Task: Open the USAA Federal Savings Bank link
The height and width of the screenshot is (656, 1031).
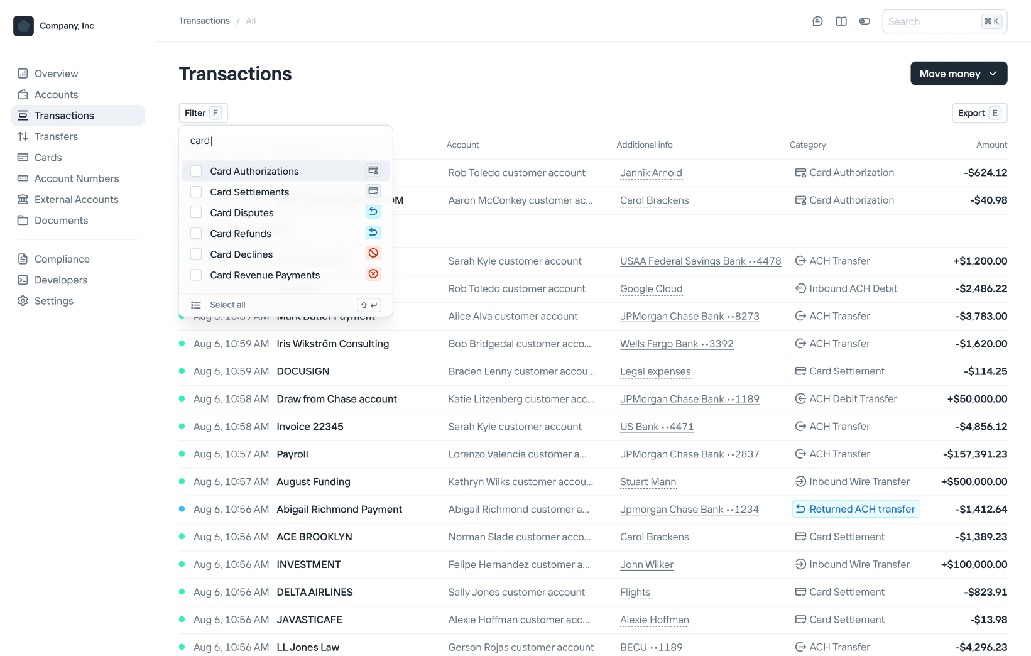Action: 700,261
